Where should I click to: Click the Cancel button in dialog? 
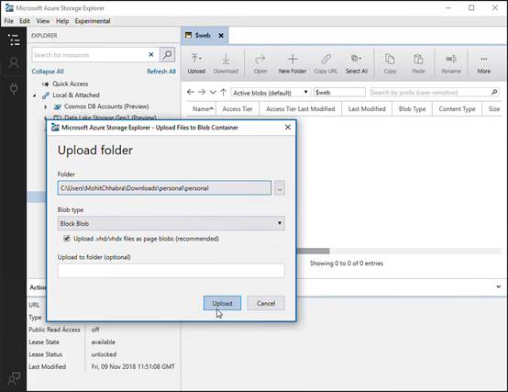[x=266, y=303]
